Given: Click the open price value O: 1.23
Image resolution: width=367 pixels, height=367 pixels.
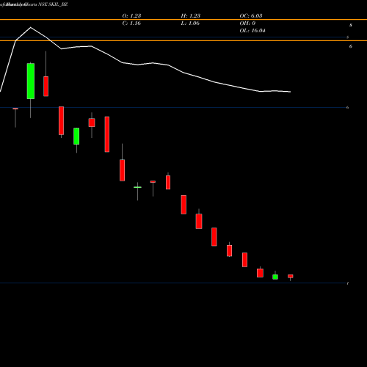Looking at the screenshot, I should [131, 15].
